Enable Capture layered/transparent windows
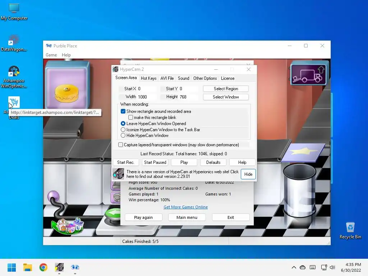The width and height of the screenshot is (368, 276). 120,145
